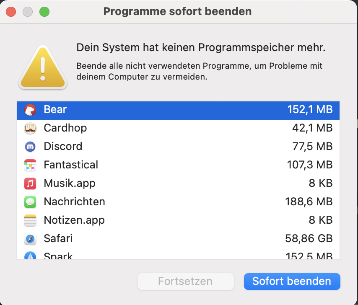Close the dialog with red button

11,12
